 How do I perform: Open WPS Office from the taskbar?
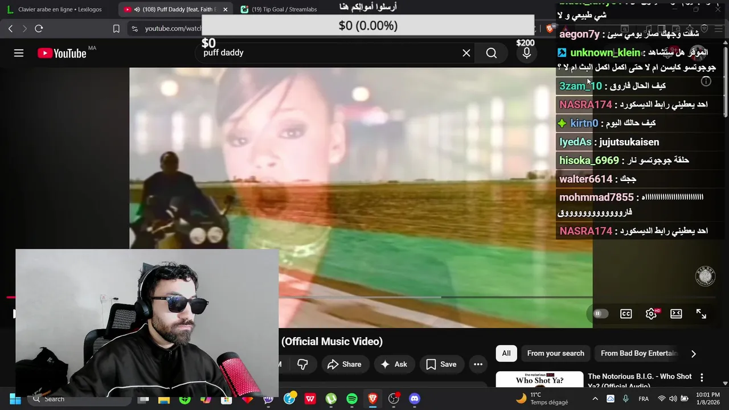coord(310,399)
